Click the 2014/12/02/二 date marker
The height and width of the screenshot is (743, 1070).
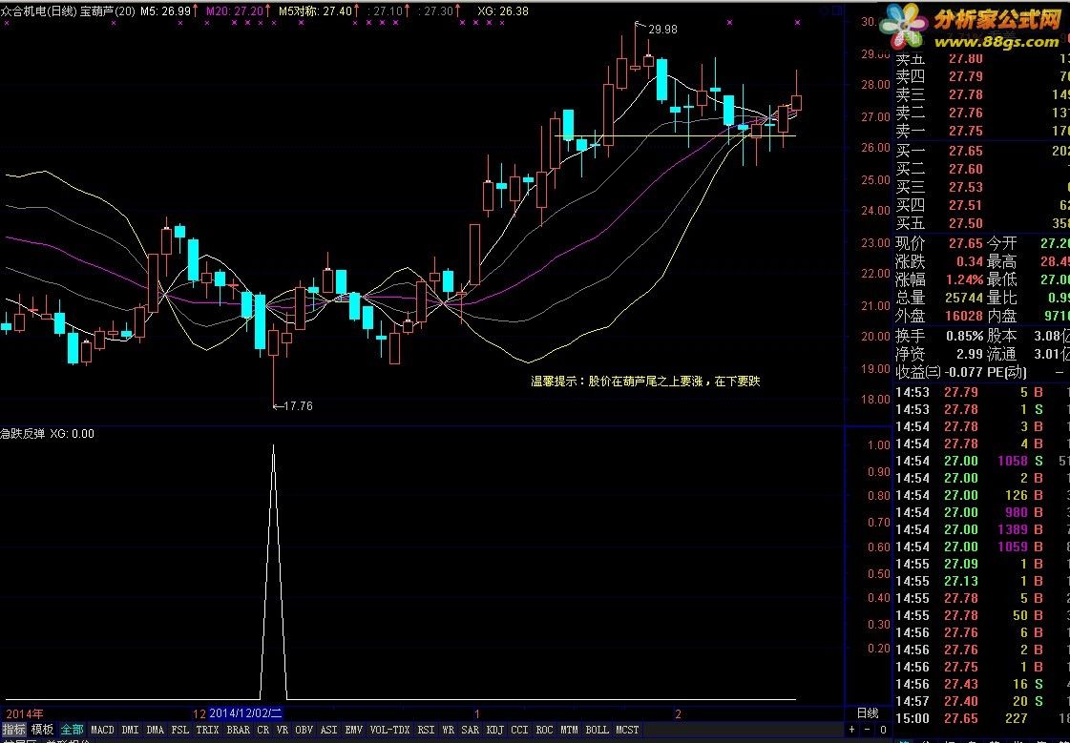click(x=245, y=713)
